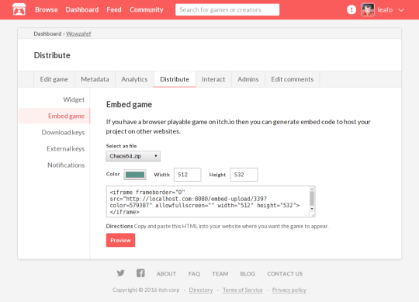The image size is (419, 302).
Task: Click the Directions instruction text
Action: click(217, 227)
